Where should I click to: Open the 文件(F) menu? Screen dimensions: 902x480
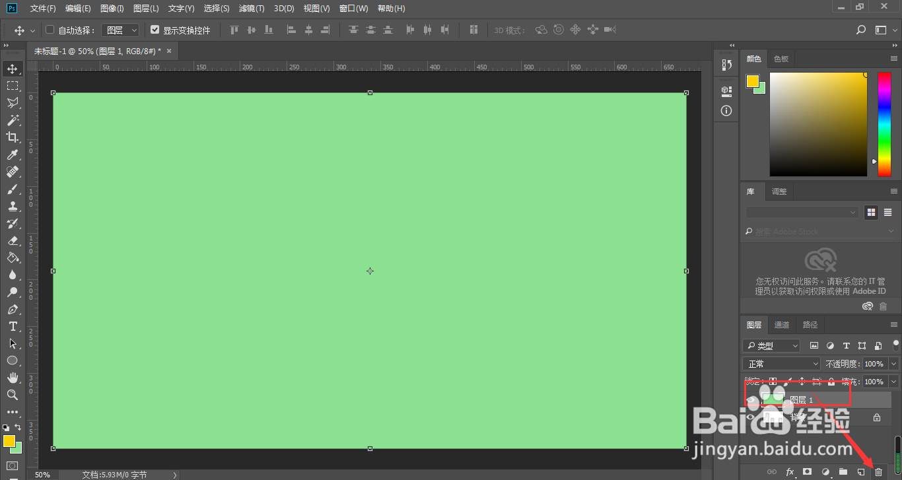43,9
